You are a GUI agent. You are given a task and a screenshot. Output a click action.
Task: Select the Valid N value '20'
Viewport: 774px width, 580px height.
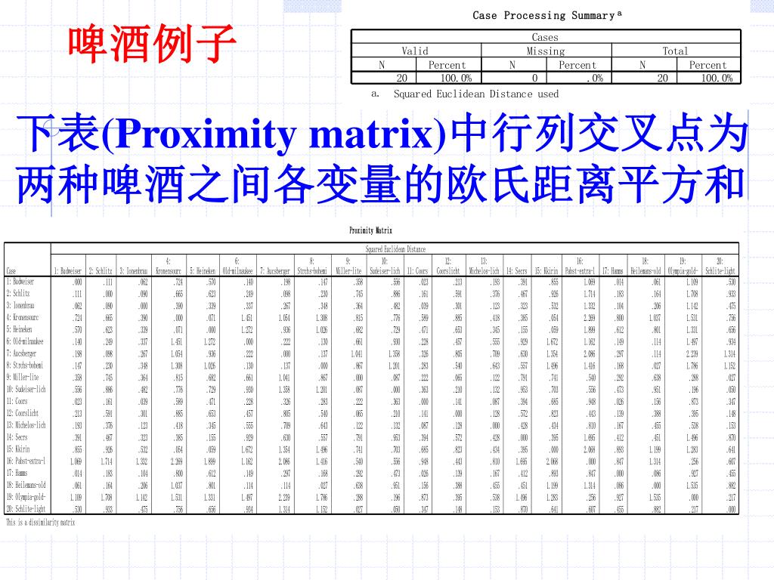pyautogui.click(x=402, y=78)
